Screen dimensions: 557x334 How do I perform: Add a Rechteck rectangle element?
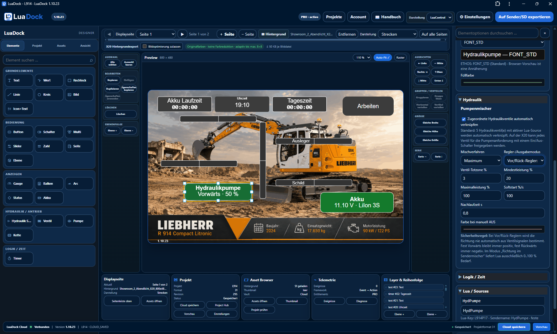pos(79,80)
